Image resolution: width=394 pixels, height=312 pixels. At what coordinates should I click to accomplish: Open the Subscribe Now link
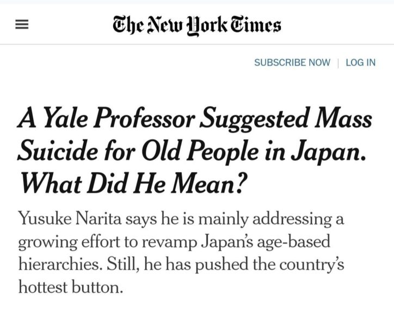(x=292, y=63)
